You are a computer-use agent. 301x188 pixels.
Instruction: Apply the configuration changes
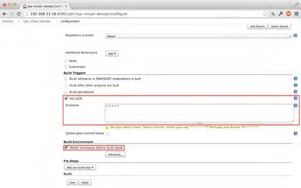pos(85,182)
